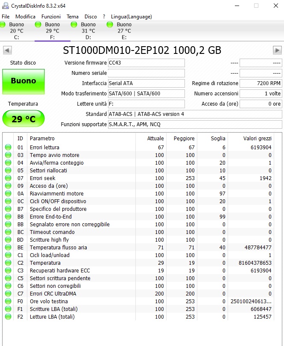Click raw value 6068447 of Scritture LBA
The width and height of the screenshot is (284, 346).
click(261, 309)
